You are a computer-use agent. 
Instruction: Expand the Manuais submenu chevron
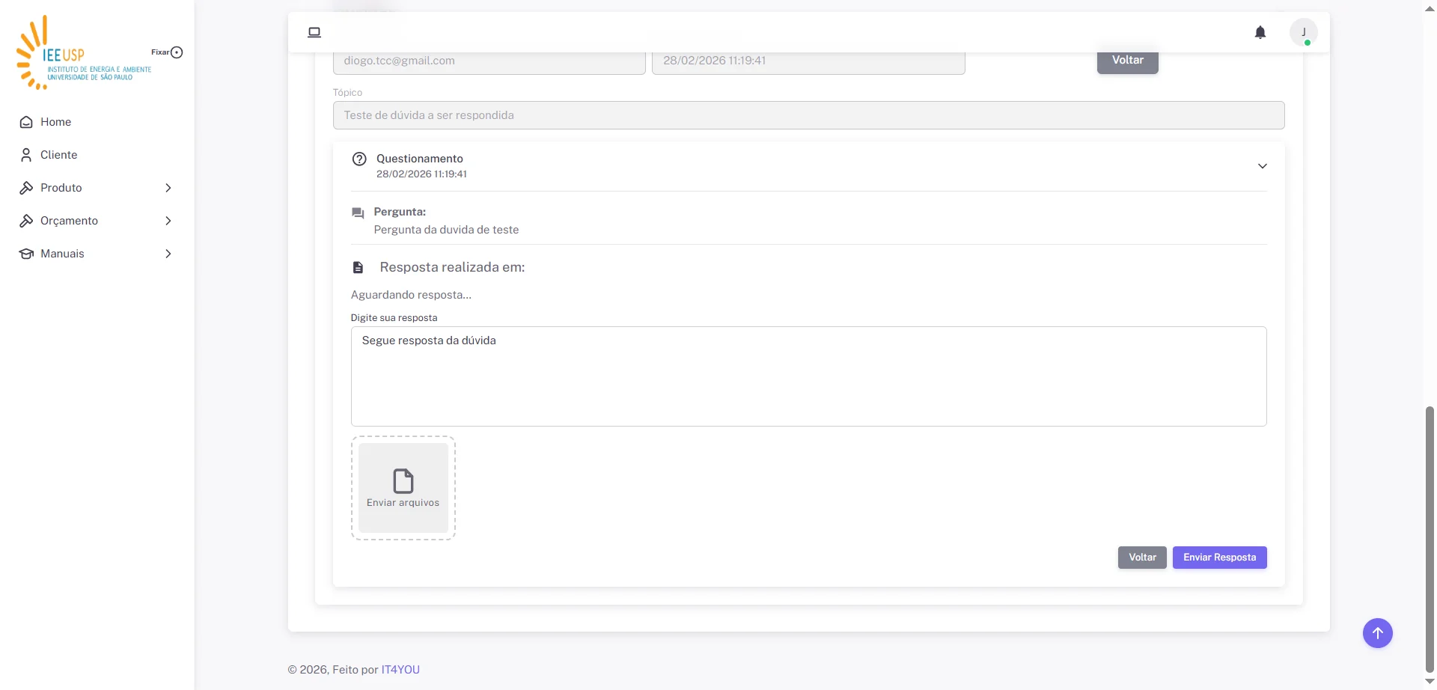[168, 254]
